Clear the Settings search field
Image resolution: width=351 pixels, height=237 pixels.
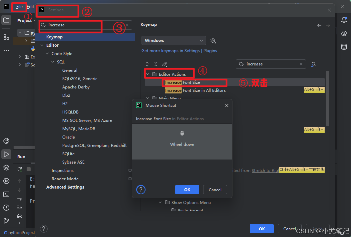coord(127,25)
